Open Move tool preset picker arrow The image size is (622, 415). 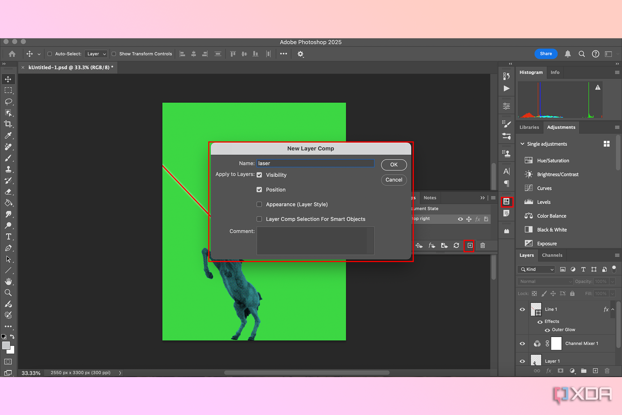pos(39,54)
